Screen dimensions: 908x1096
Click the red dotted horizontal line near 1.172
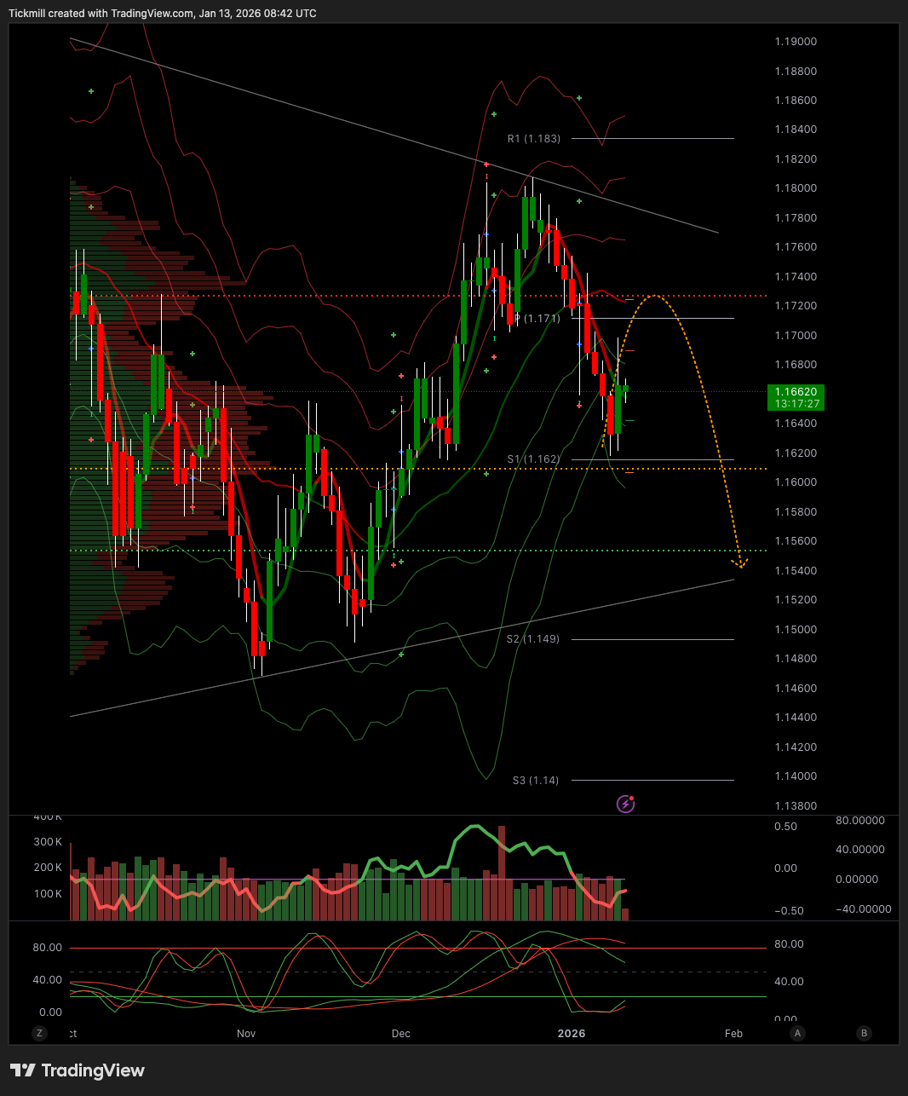tap(341, 296)
